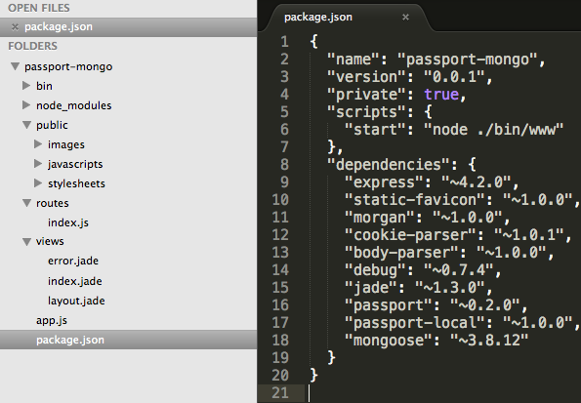
Task: Select the routes folder label
Action: click(53, 203)
